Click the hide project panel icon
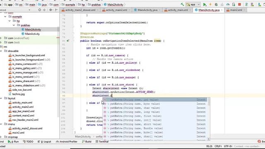Screen dimensions: 265x149 (x=56, y=10)
